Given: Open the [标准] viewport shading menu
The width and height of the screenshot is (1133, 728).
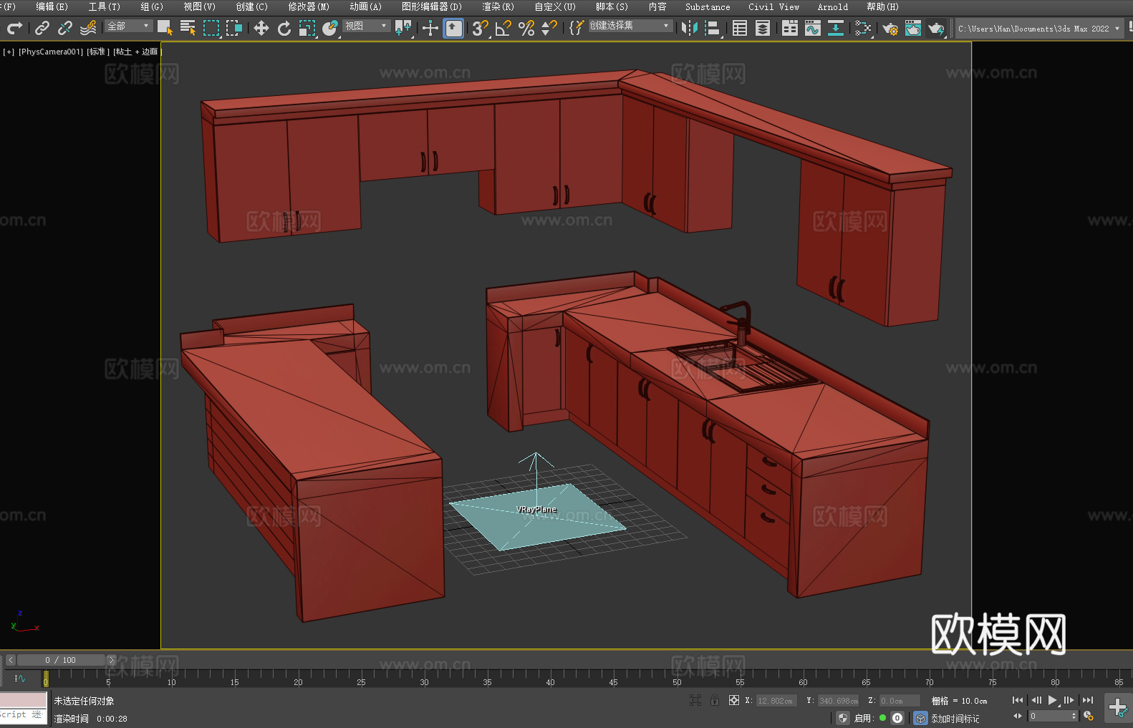Looking at the screenshot, I should [x=98, y=52].
